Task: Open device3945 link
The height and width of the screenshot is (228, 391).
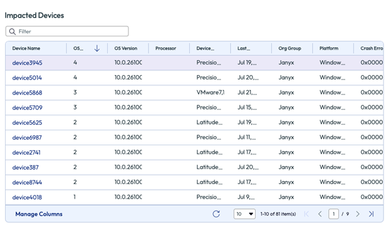Action: (x=27, y=63)
